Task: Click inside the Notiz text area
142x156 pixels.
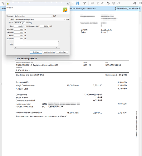Action: pos(36,43)
